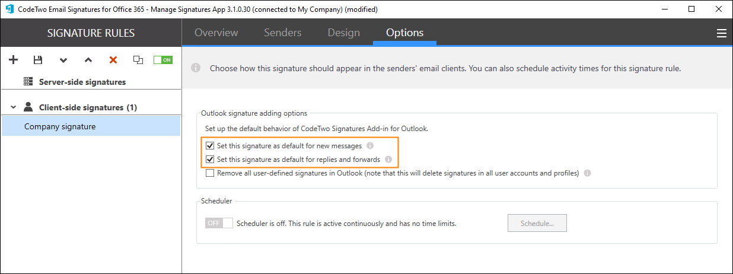Delete rule using the red X icon
This screenshot has width=733, height=274.
113,60
